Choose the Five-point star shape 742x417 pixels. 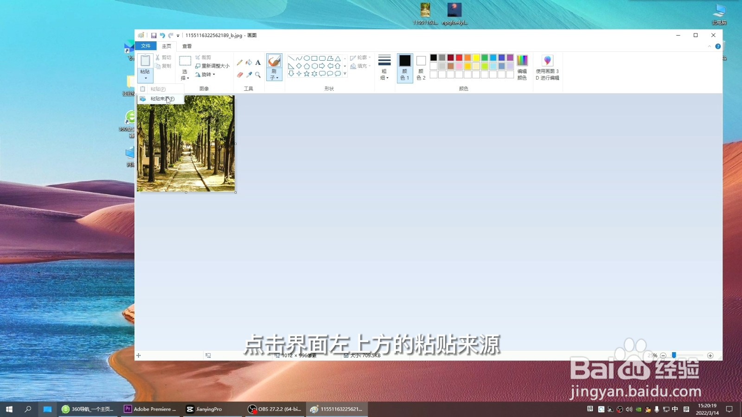click(x=307, y=74)
